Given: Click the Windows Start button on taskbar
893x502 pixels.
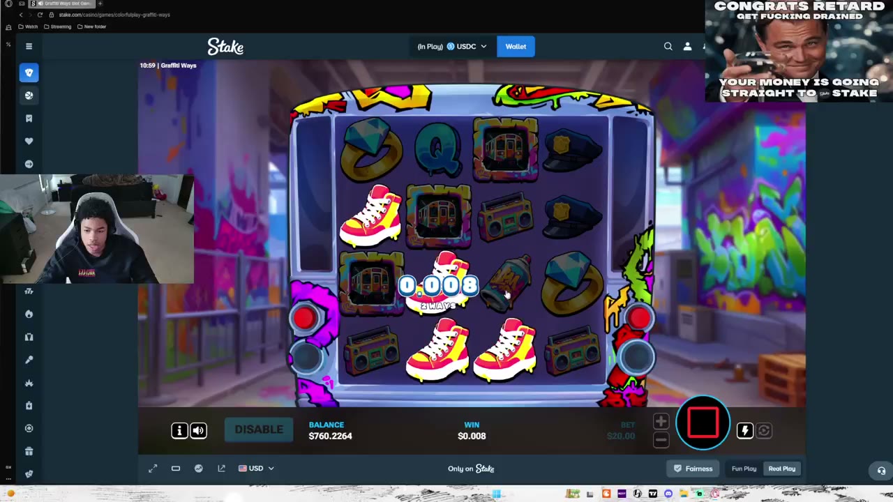Looking at the screenshot, I should tap(496, 494).
